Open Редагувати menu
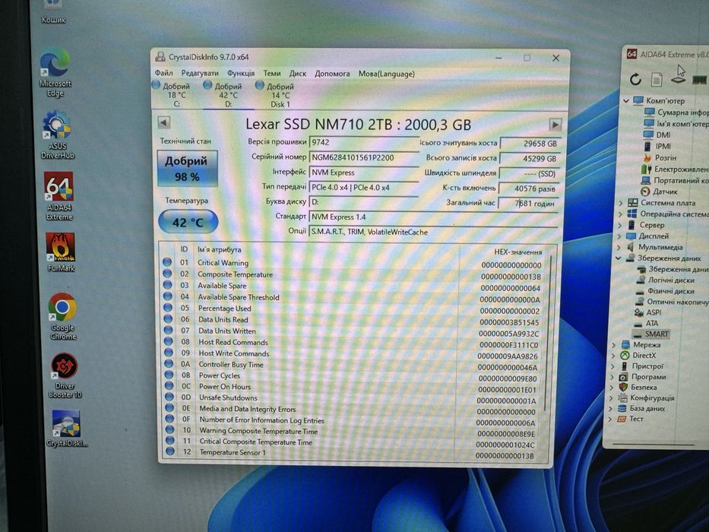This screenshot has height=532, width=709. pyautogui.click(x=200, y=73)
